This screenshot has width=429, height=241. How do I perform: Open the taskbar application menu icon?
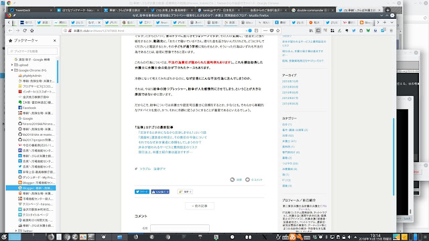[x=3, y=237]
